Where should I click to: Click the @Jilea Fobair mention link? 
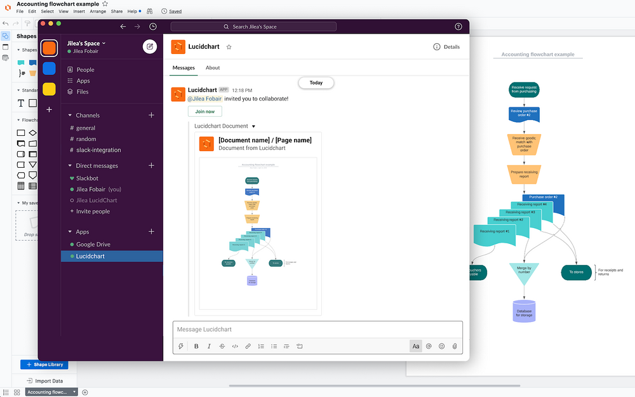point(204,99)
